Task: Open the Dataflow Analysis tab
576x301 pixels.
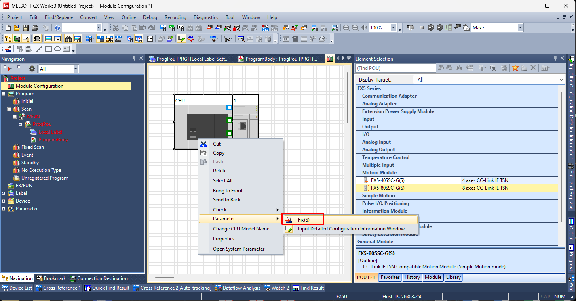Action: point(238,288)
